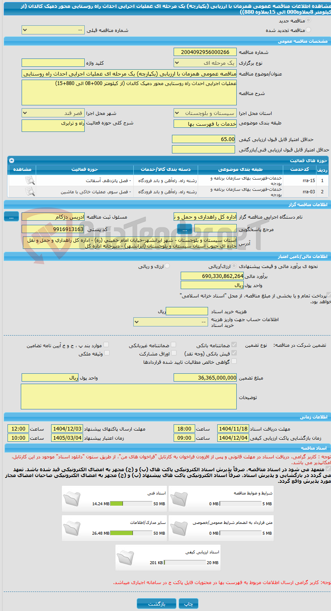The image size is (331, 611).
Task: Focus the طبقه بندی موضوعی field
Action: [x=205, y=124]
